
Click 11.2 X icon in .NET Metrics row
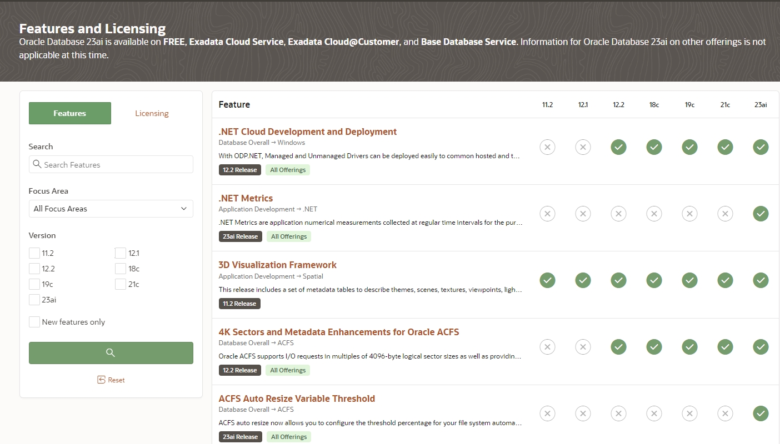(x=547, y=214)
